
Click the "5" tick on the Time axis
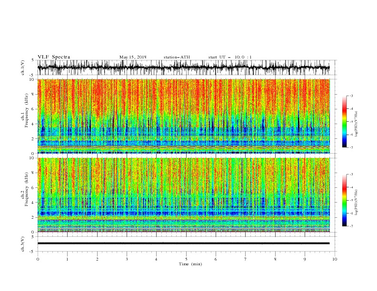[186, 259]
